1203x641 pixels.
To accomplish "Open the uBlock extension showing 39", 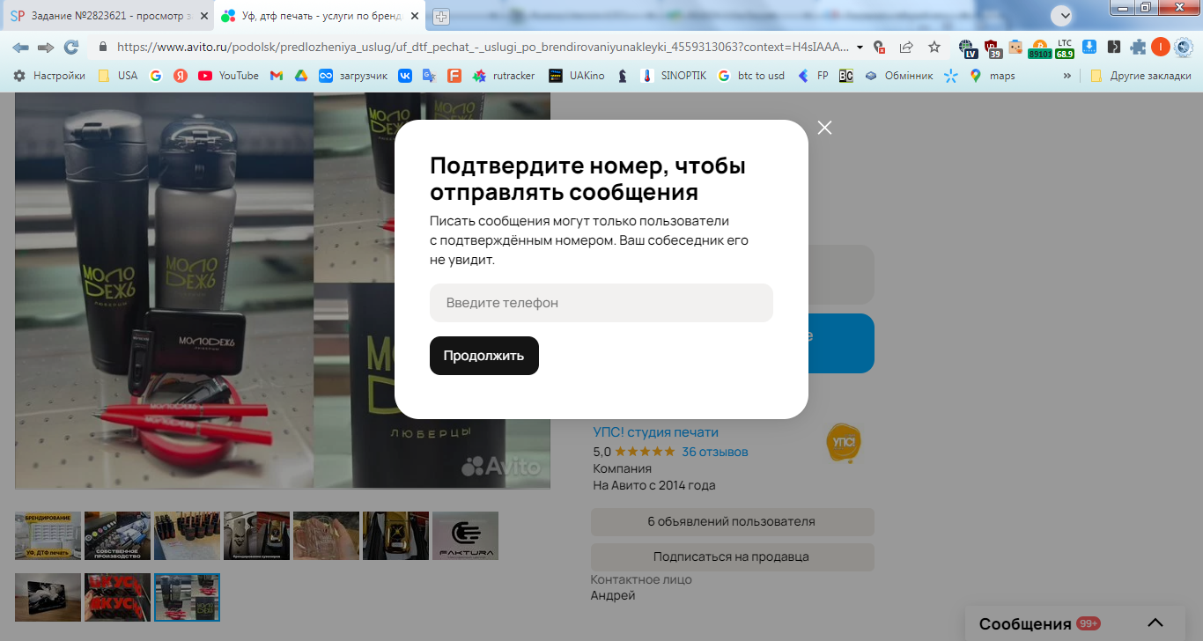I will point(993,48).
